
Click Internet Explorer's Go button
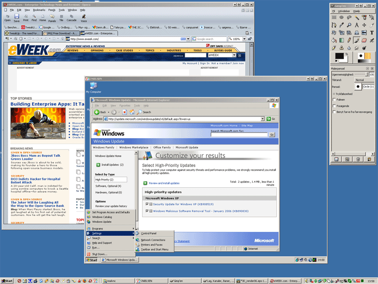(x=271, y=119)
